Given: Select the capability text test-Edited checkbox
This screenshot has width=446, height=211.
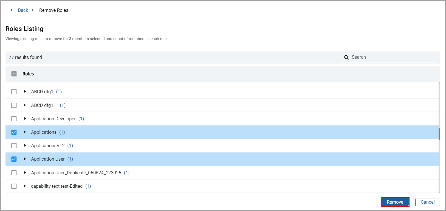Looking at the screenshot, I should click(14, 186).
